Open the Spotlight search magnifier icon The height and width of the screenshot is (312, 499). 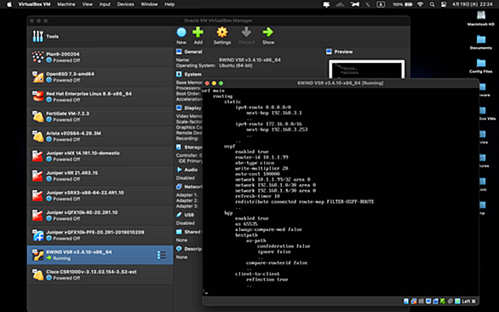[x=432, y=4]
